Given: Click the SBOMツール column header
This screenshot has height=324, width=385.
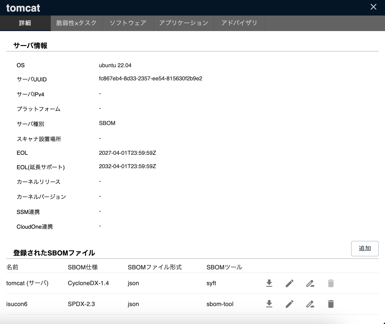Looking at the screenshot, I should pos(224,267).
